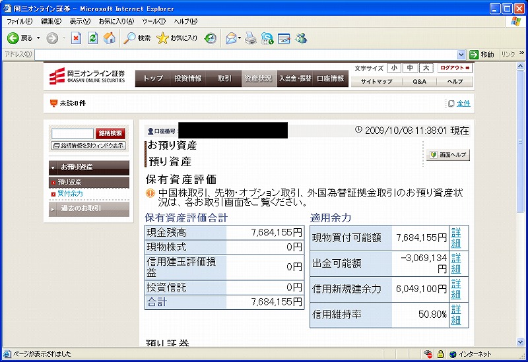
Task: Click the ログアウト button
Action: 455,68
